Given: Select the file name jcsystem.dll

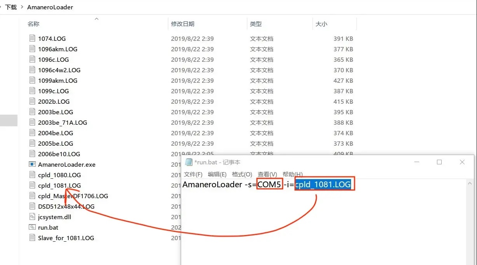Looking at the screenshot, I should coord(54,217).
